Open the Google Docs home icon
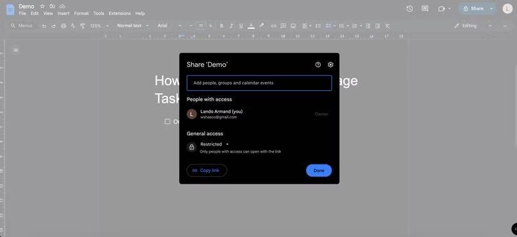The width and height of the screenshot is (517, 237). coord(10,9)
